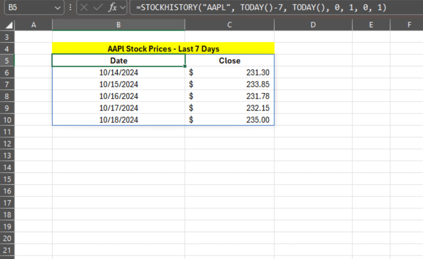Viewport: 423px width, 259px height.
Task: Click the Enter checkmark icon in formula bar
Action: [x=98, y=8]
